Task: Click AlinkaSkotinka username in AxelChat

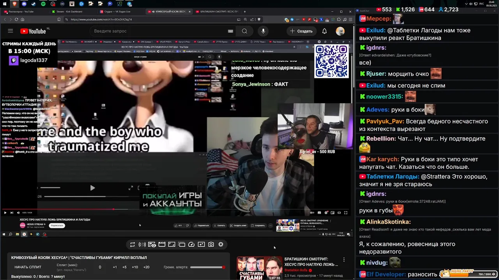Action: pyautogui.click(x=389, y=222)
